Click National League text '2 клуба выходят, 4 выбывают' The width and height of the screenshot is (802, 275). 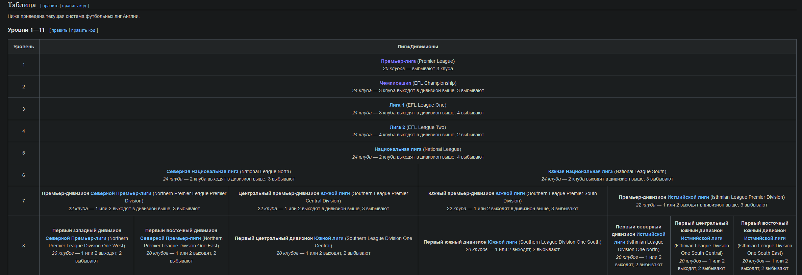tap(418, 157)
